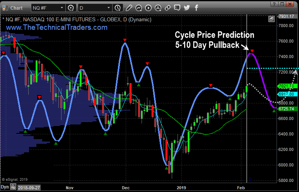Click the Dyn label at bottom left
This screenshot has height=192, width=299.
[5, 187]
